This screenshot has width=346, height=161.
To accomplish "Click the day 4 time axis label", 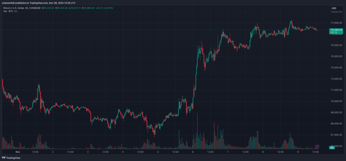I will click(123, 152).
